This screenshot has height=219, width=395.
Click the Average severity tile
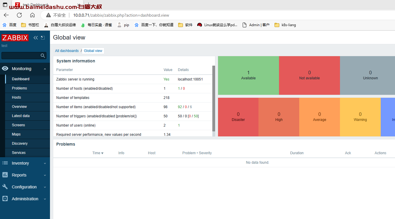click(319, 117)
